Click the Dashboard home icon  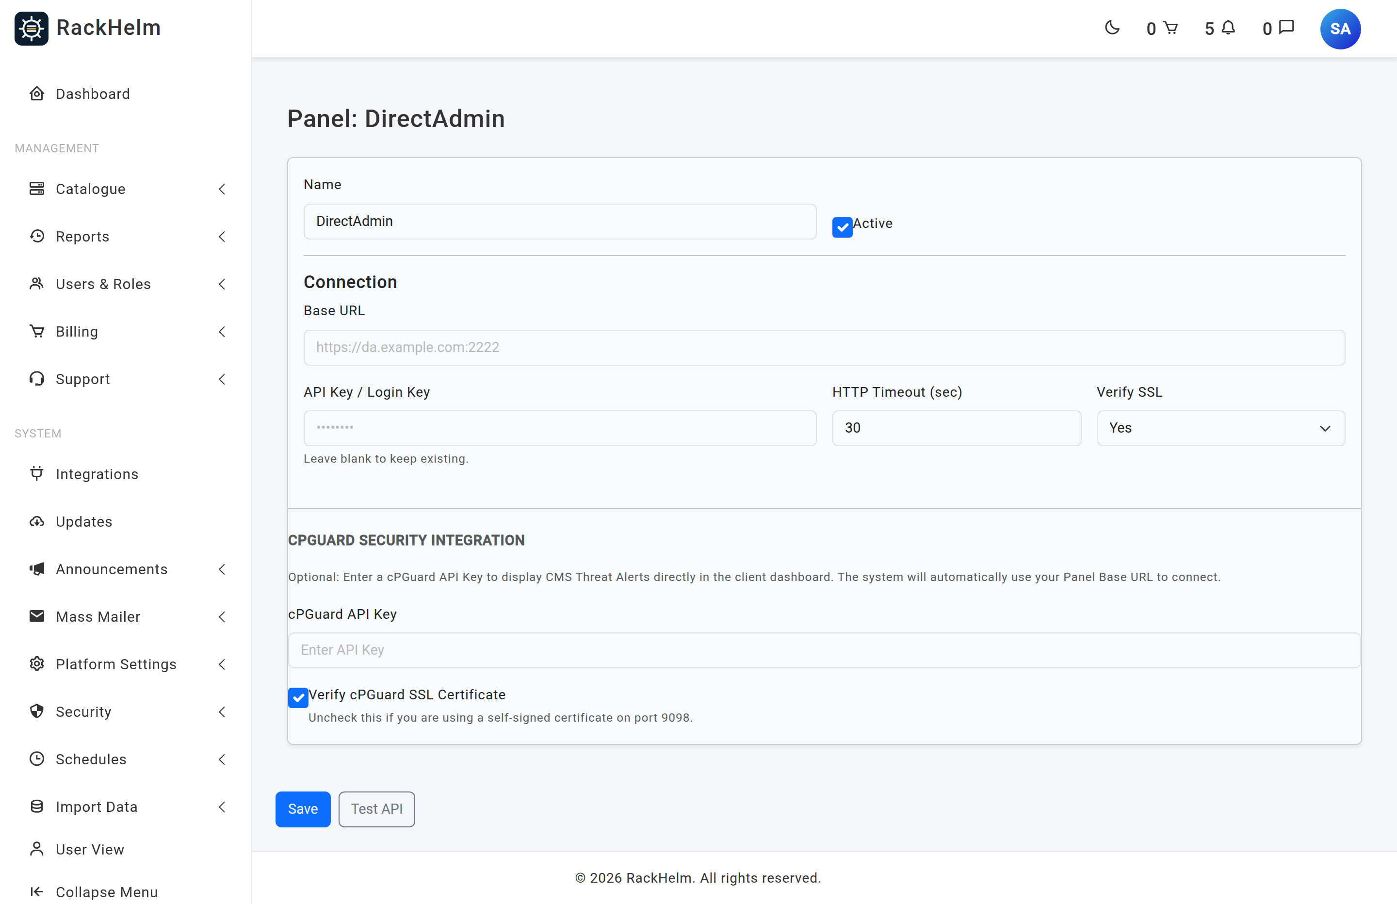[x=36, y=94]
